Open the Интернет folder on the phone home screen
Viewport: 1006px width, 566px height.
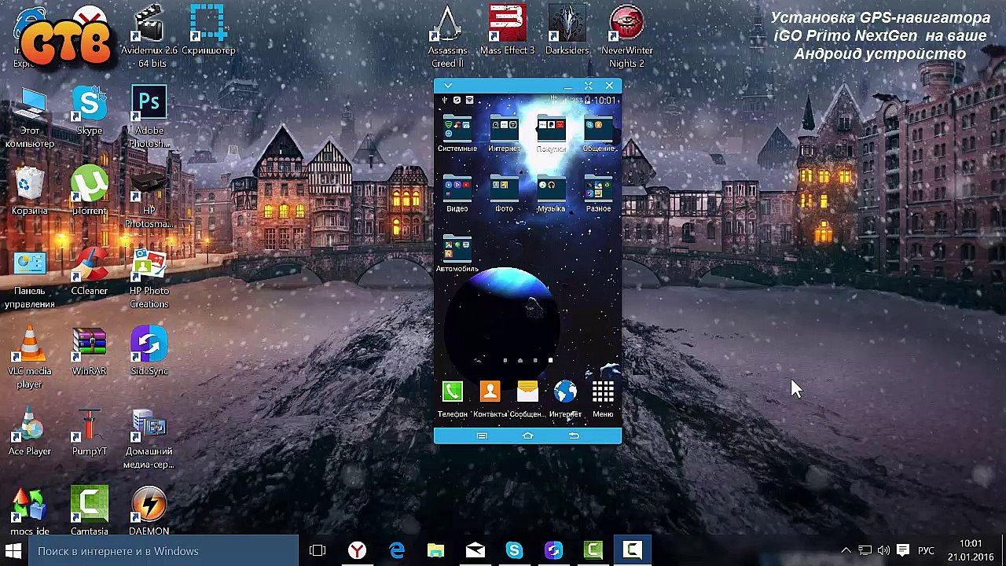504,134
